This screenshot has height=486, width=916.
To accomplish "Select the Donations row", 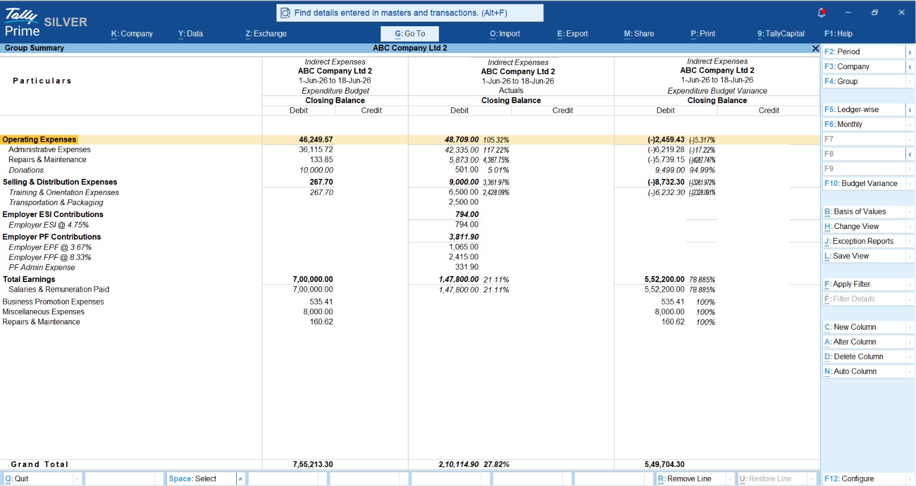I will click(x=410, y=171).
